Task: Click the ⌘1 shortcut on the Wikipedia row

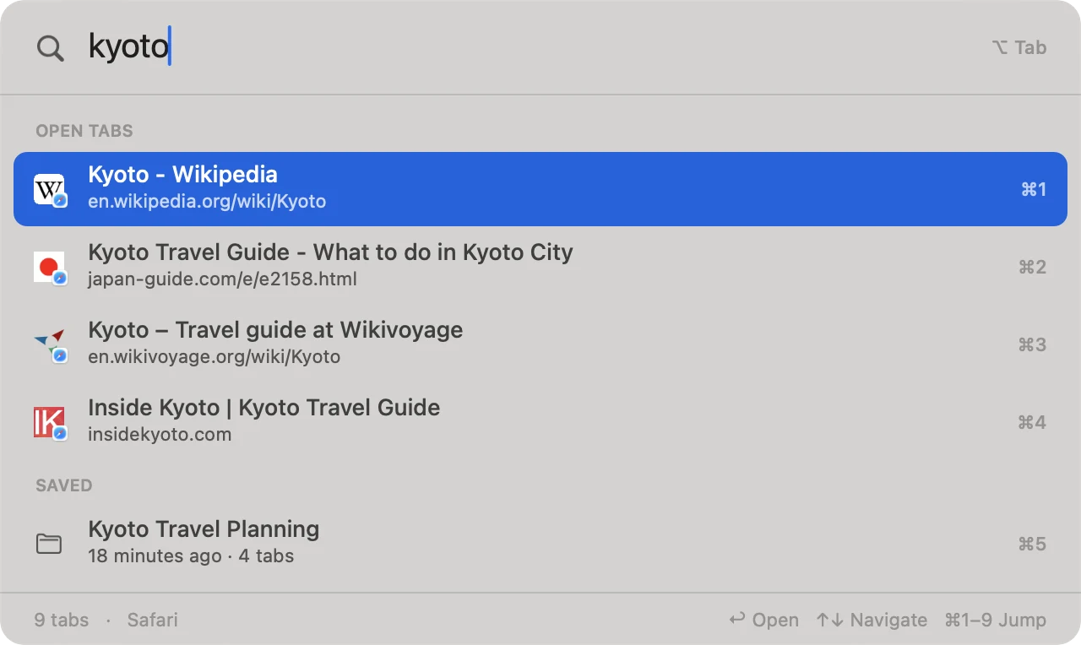Action: click(1034, 189)
